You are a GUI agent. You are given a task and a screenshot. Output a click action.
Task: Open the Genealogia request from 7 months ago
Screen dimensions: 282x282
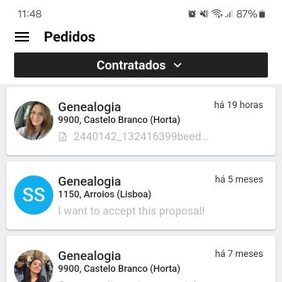click(141, 259)
